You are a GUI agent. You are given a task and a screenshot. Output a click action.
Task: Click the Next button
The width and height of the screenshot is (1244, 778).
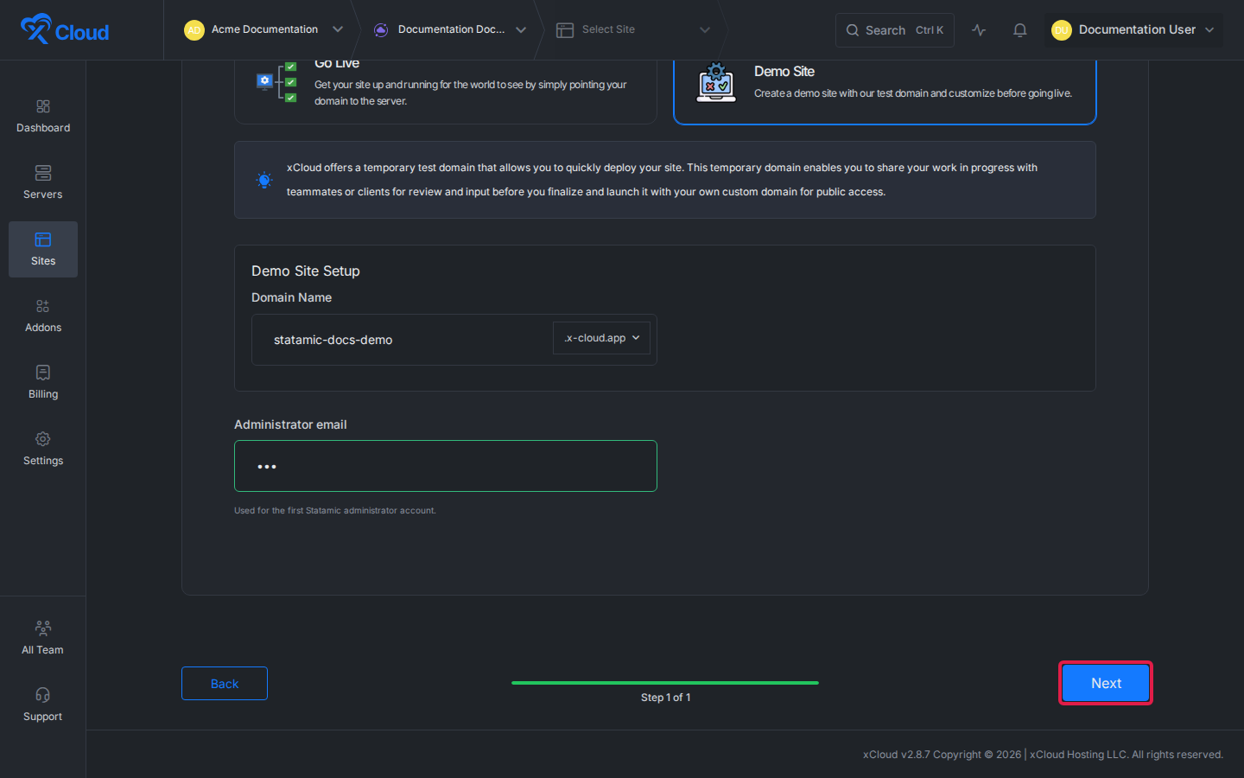click(x=1106, y=683)
